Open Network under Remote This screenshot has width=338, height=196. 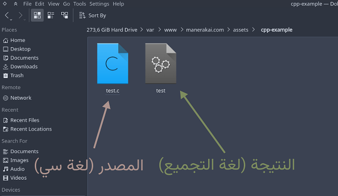(x=21, y=98)
